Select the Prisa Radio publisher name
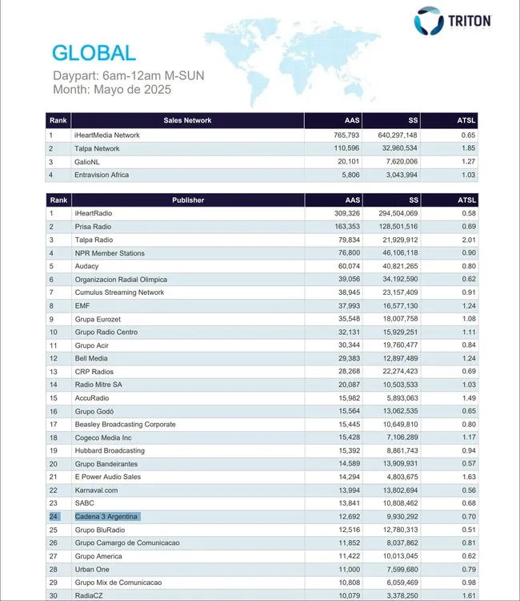The image size is (520, 601). point(95,227)
